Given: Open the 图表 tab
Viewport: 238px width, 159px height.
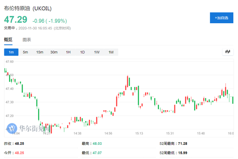Looking at the screenshot, I should coord(27,40).
